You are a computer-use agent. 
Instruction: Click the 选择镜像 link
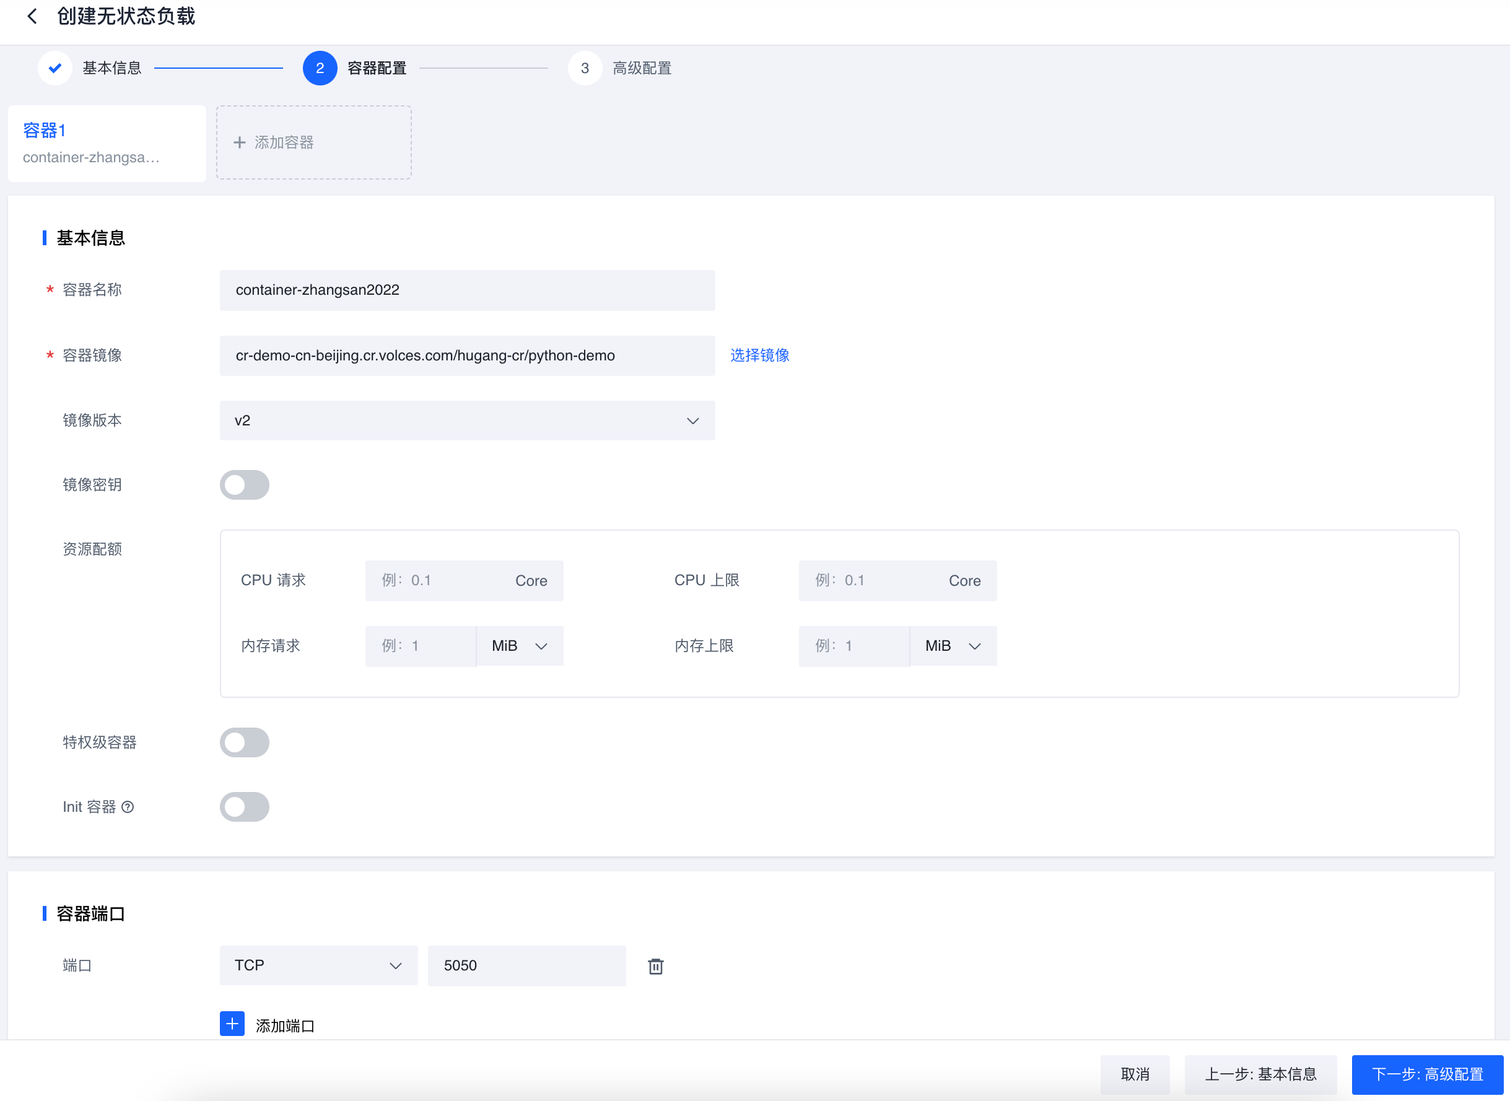coord(759,355)
